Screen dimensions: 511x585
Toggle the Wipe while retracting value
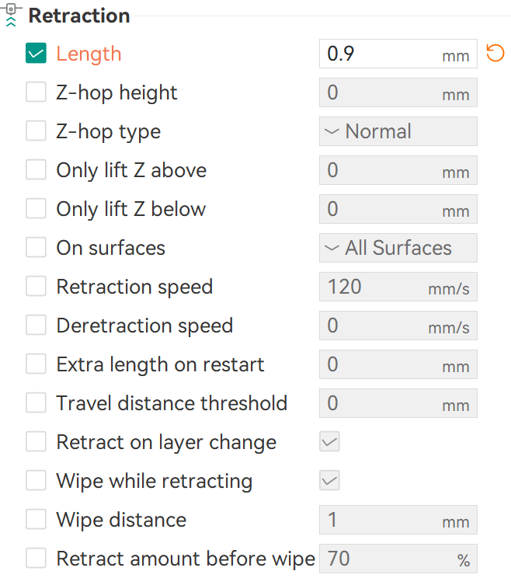click(330, 481)
